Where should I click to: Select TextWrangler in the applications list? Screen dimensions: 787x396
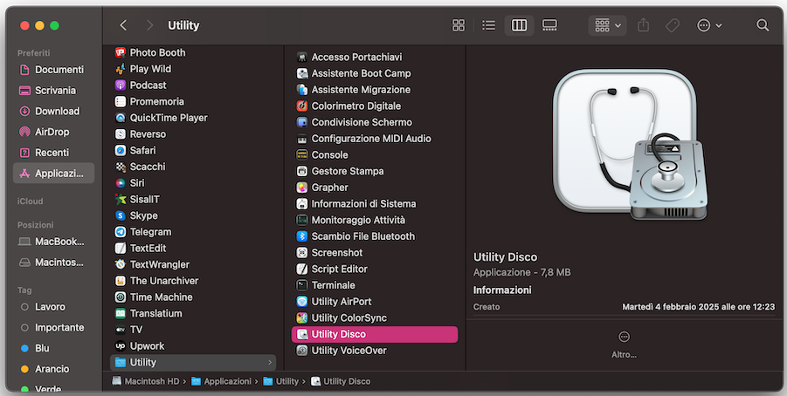point(193,264)
